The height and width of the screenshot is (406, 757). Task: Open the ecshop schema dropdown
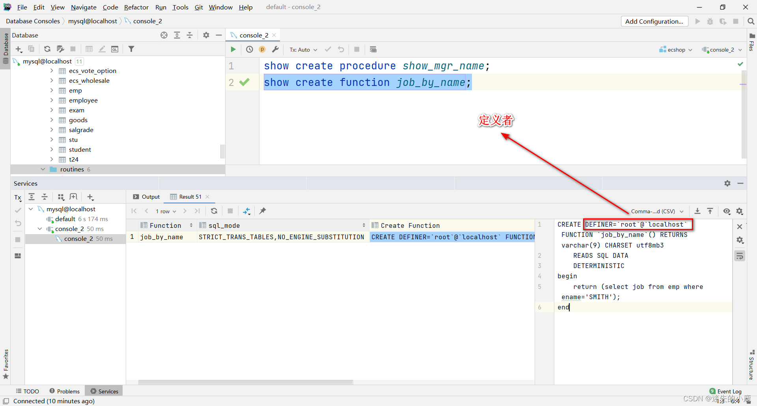pos(675,50)
